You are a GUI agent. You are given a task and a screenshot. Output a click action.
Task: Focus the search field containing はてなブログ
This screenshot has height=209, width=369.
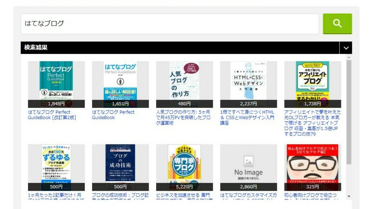click(x=170, y=24)
